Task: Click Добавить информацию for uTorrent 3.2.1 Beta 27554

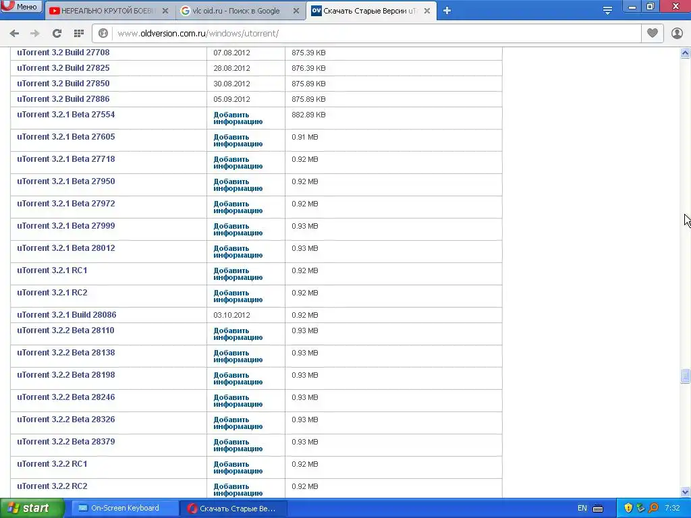Action: [x=238, y=118]
